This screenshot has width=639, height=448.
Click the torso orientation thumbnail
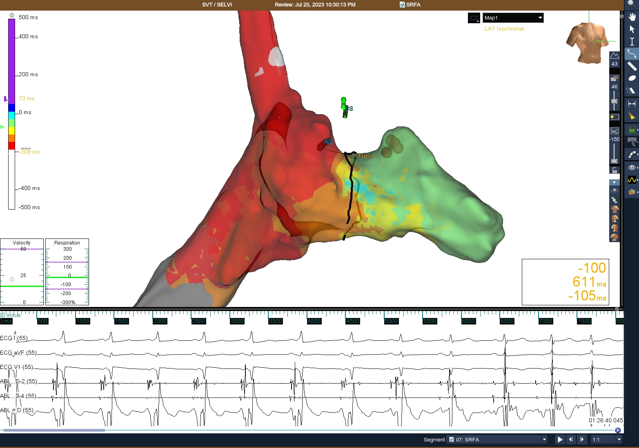point(586,42)
